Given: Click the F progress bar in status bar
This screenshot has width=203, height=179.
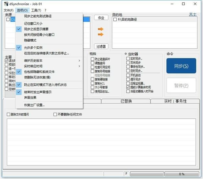Looking at the screenshot, I should click(x=147, y=174).
